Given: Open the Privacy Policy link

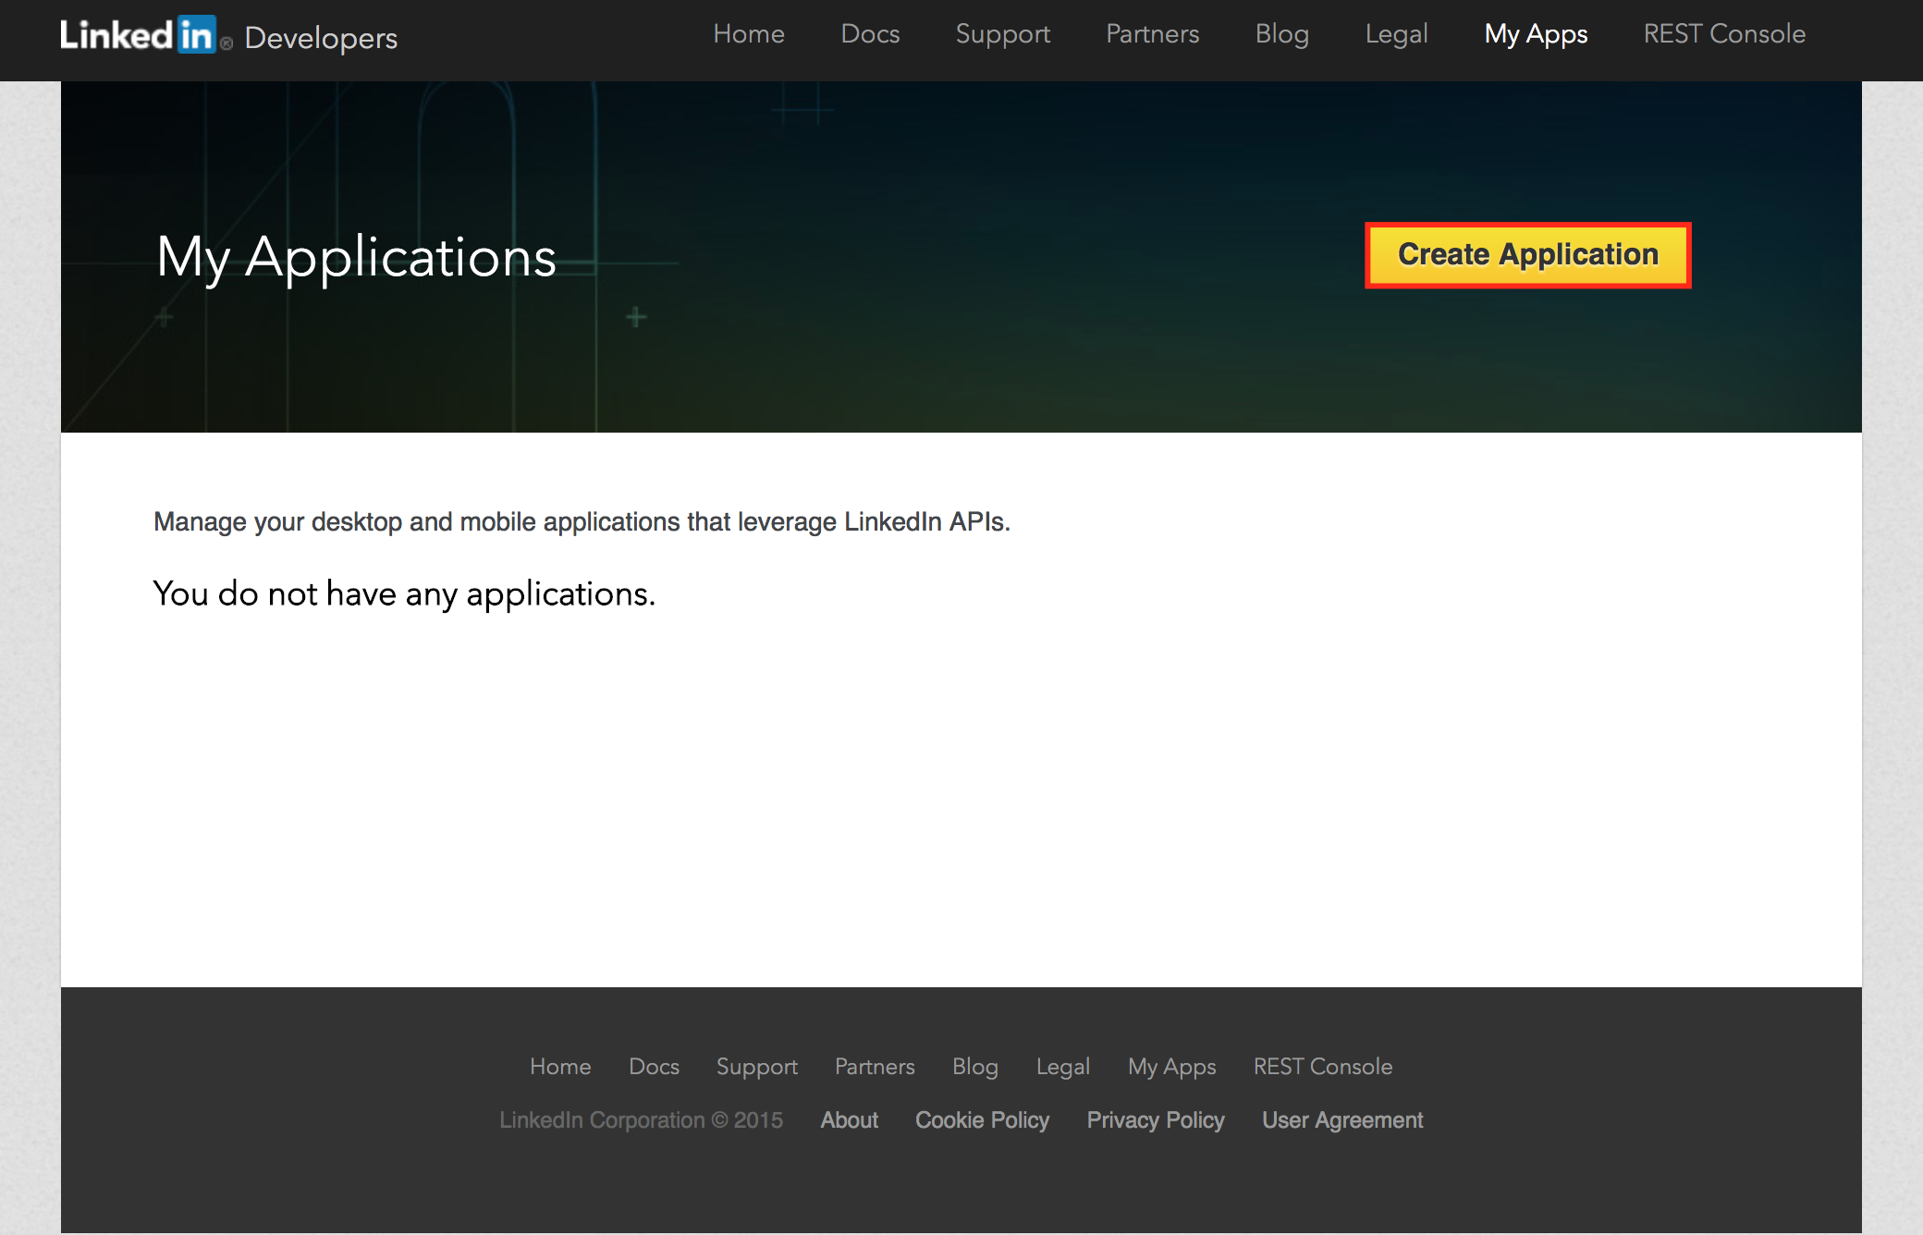Looking at the screenshot, I should [1155, 1119].
